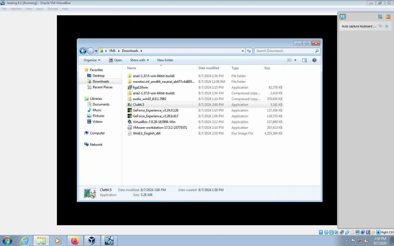Dismiss the Auto capture keyboard notification
The width and height of the screenshot is (394, 246).
click(387, 26)
